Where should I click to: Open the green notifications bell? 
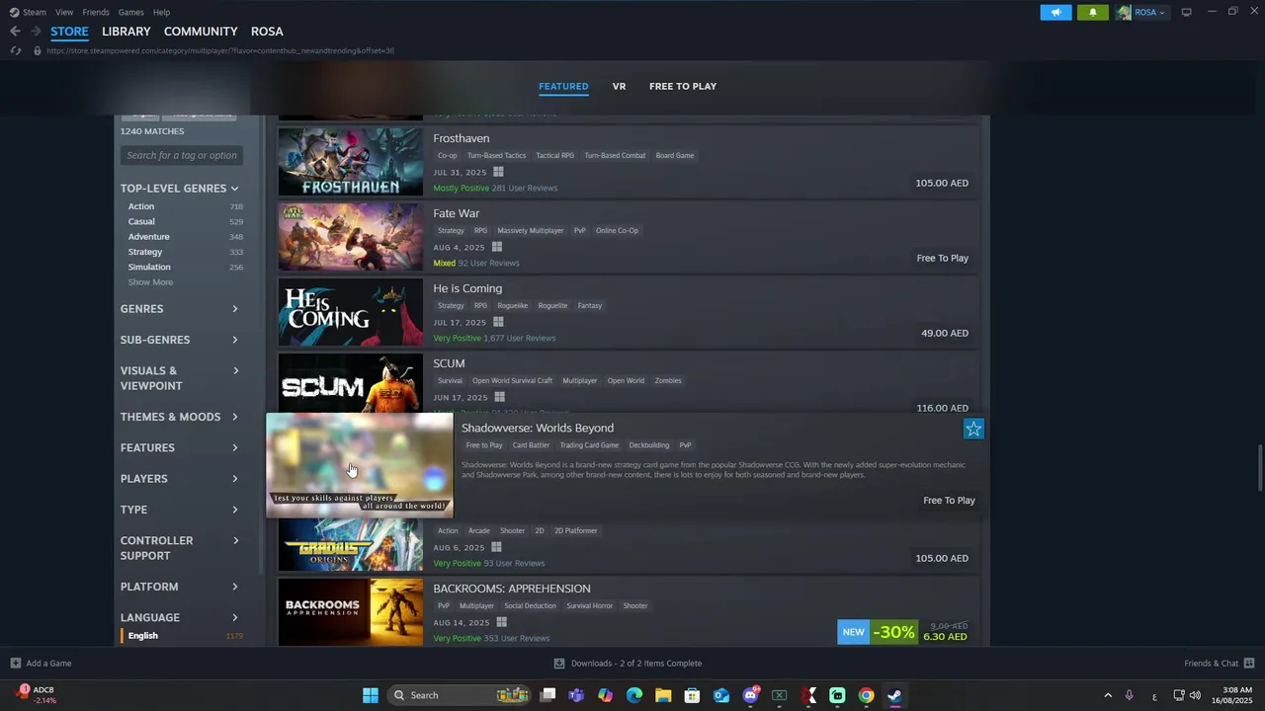pyautogui.click(x=1092, y=12)
